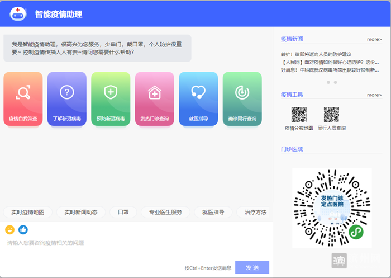Click the 按Ctrl+Enter发送消息 hint text
This screenshot has width=391, height=278.
click(208, 268)
